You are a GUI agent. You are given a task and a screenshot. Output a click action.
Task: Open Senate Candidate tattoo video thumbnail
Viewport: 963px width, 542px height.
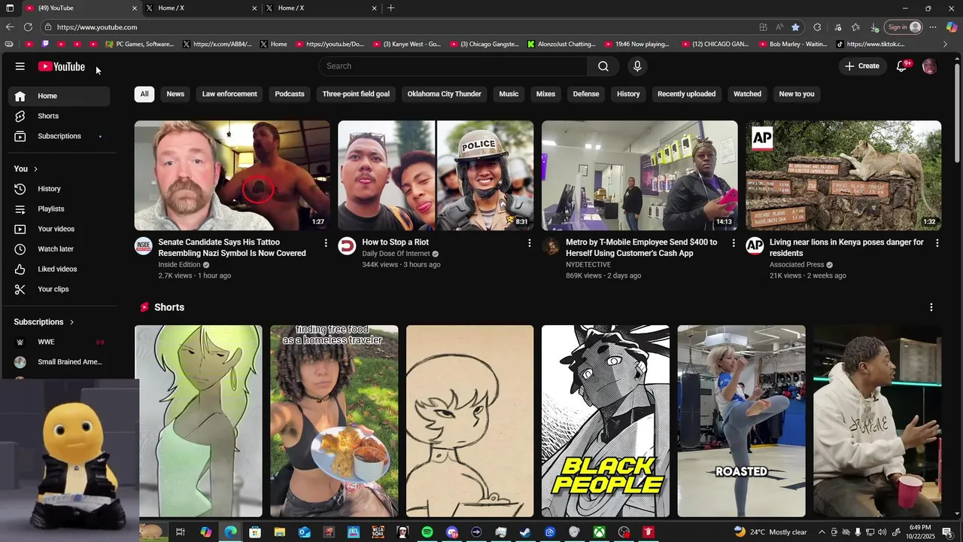point(232,175)
